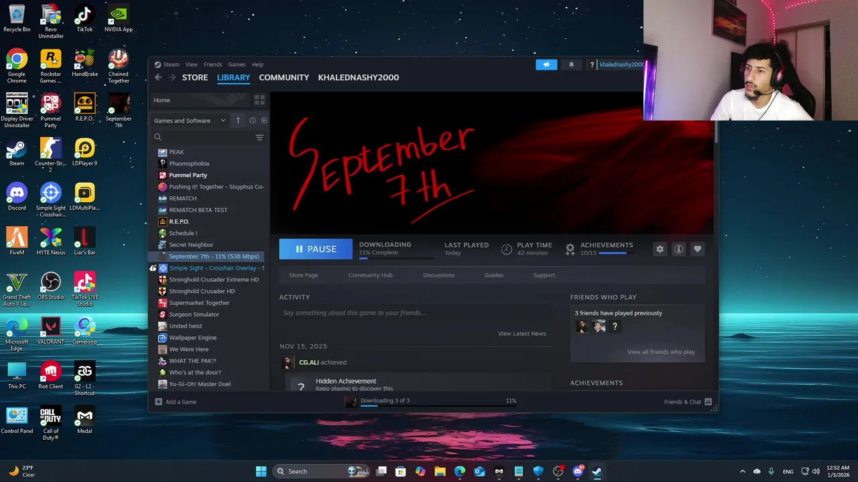Open the game's Store Page tab
The height and width of the screenshot is (482, 858).
tap(304, 275)
